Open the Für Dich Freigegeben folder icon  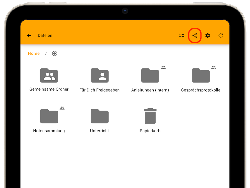[99, 75]
